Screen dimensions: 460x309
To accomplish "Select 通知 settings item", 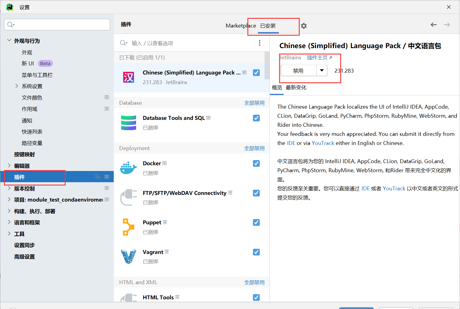I will (x=27, y=120).
